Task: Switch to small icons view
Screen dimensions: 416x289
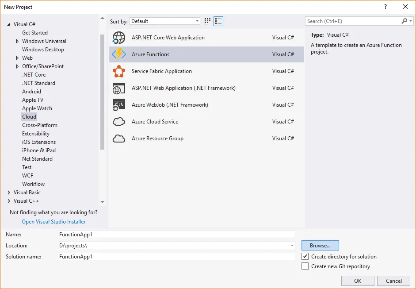Action: coord(207,21)
